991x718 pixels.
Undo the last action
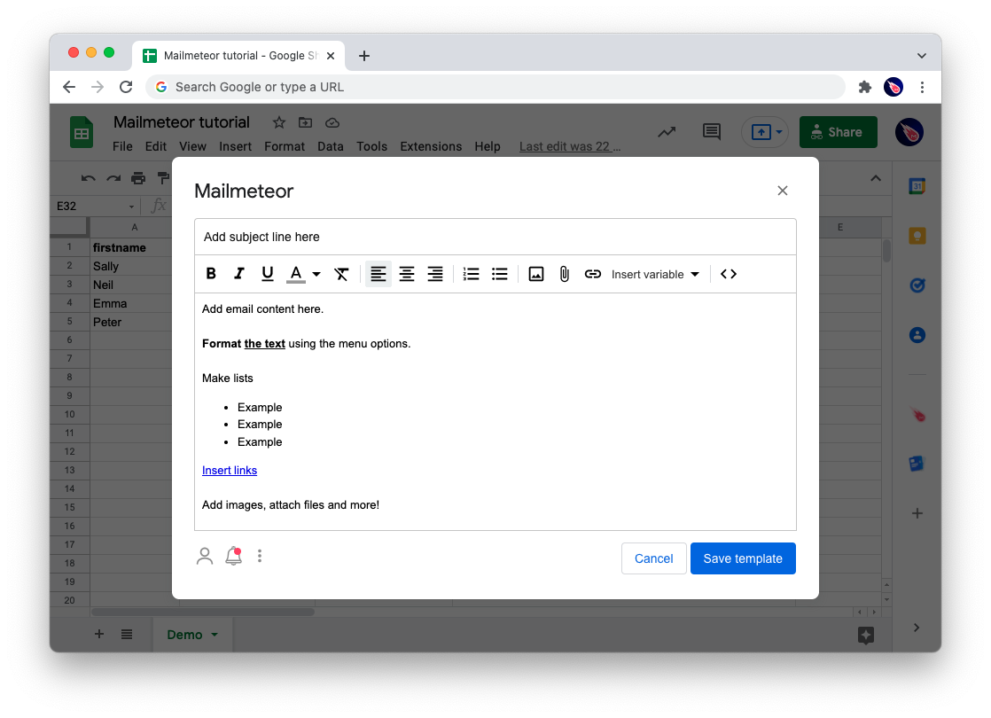(88, 178)
